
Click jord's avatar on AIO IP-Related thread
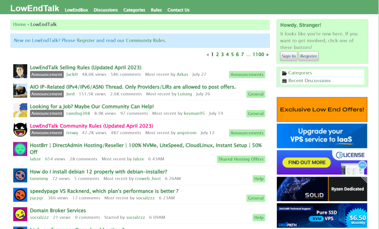pos(20,90)
